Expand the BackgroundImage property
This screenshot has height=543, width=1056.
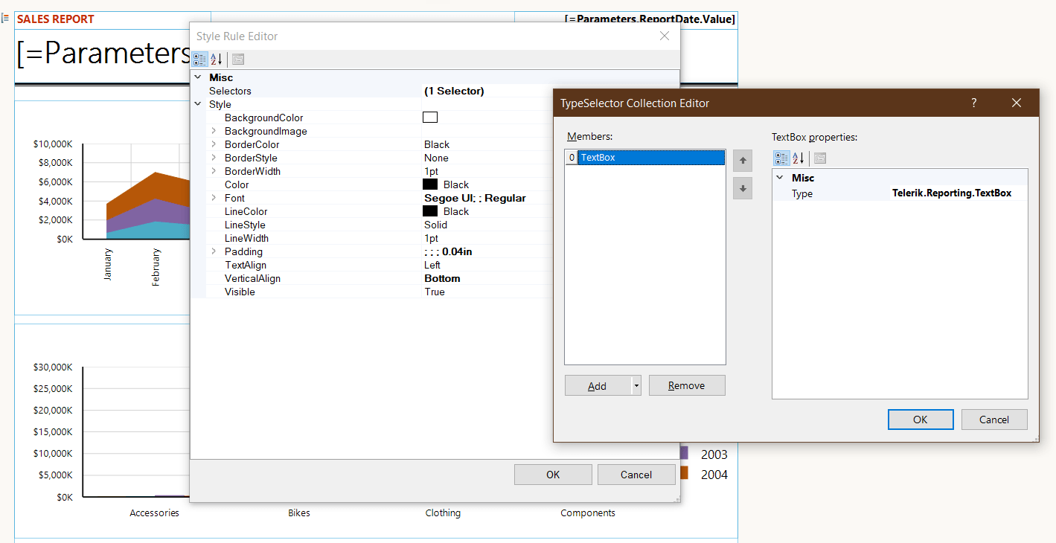click(214, 131)
